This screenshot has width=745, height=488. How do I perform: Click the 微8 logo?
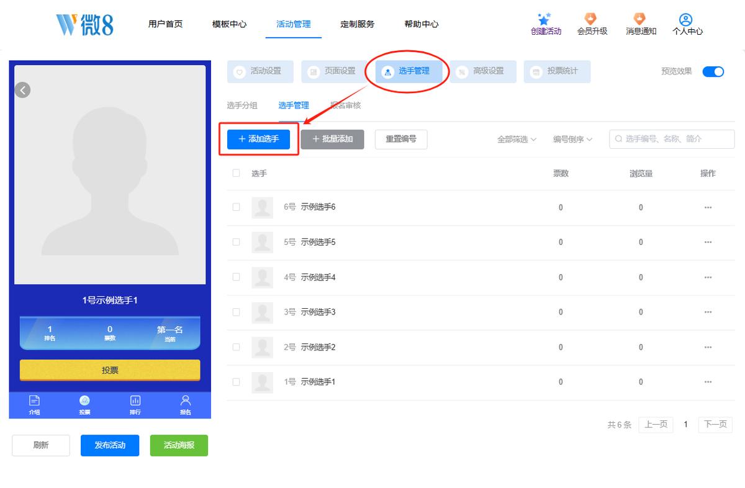pos(84,24)
